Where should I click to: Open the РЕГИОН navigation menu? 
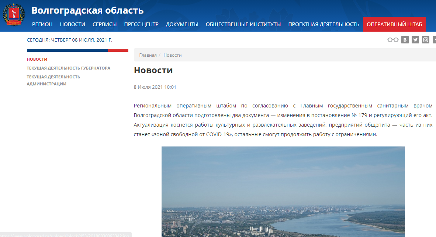[x=42, y=24]
